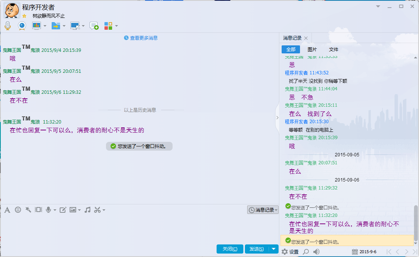
Task: Click the 2015-09-05 date separator
Action: pyautogui.click(x=347, y=155)
